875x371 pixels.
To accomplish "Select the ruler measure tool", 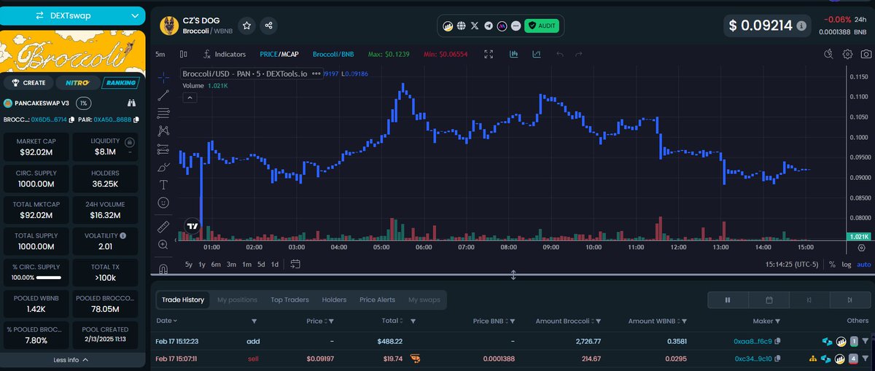I will [163, 227].
